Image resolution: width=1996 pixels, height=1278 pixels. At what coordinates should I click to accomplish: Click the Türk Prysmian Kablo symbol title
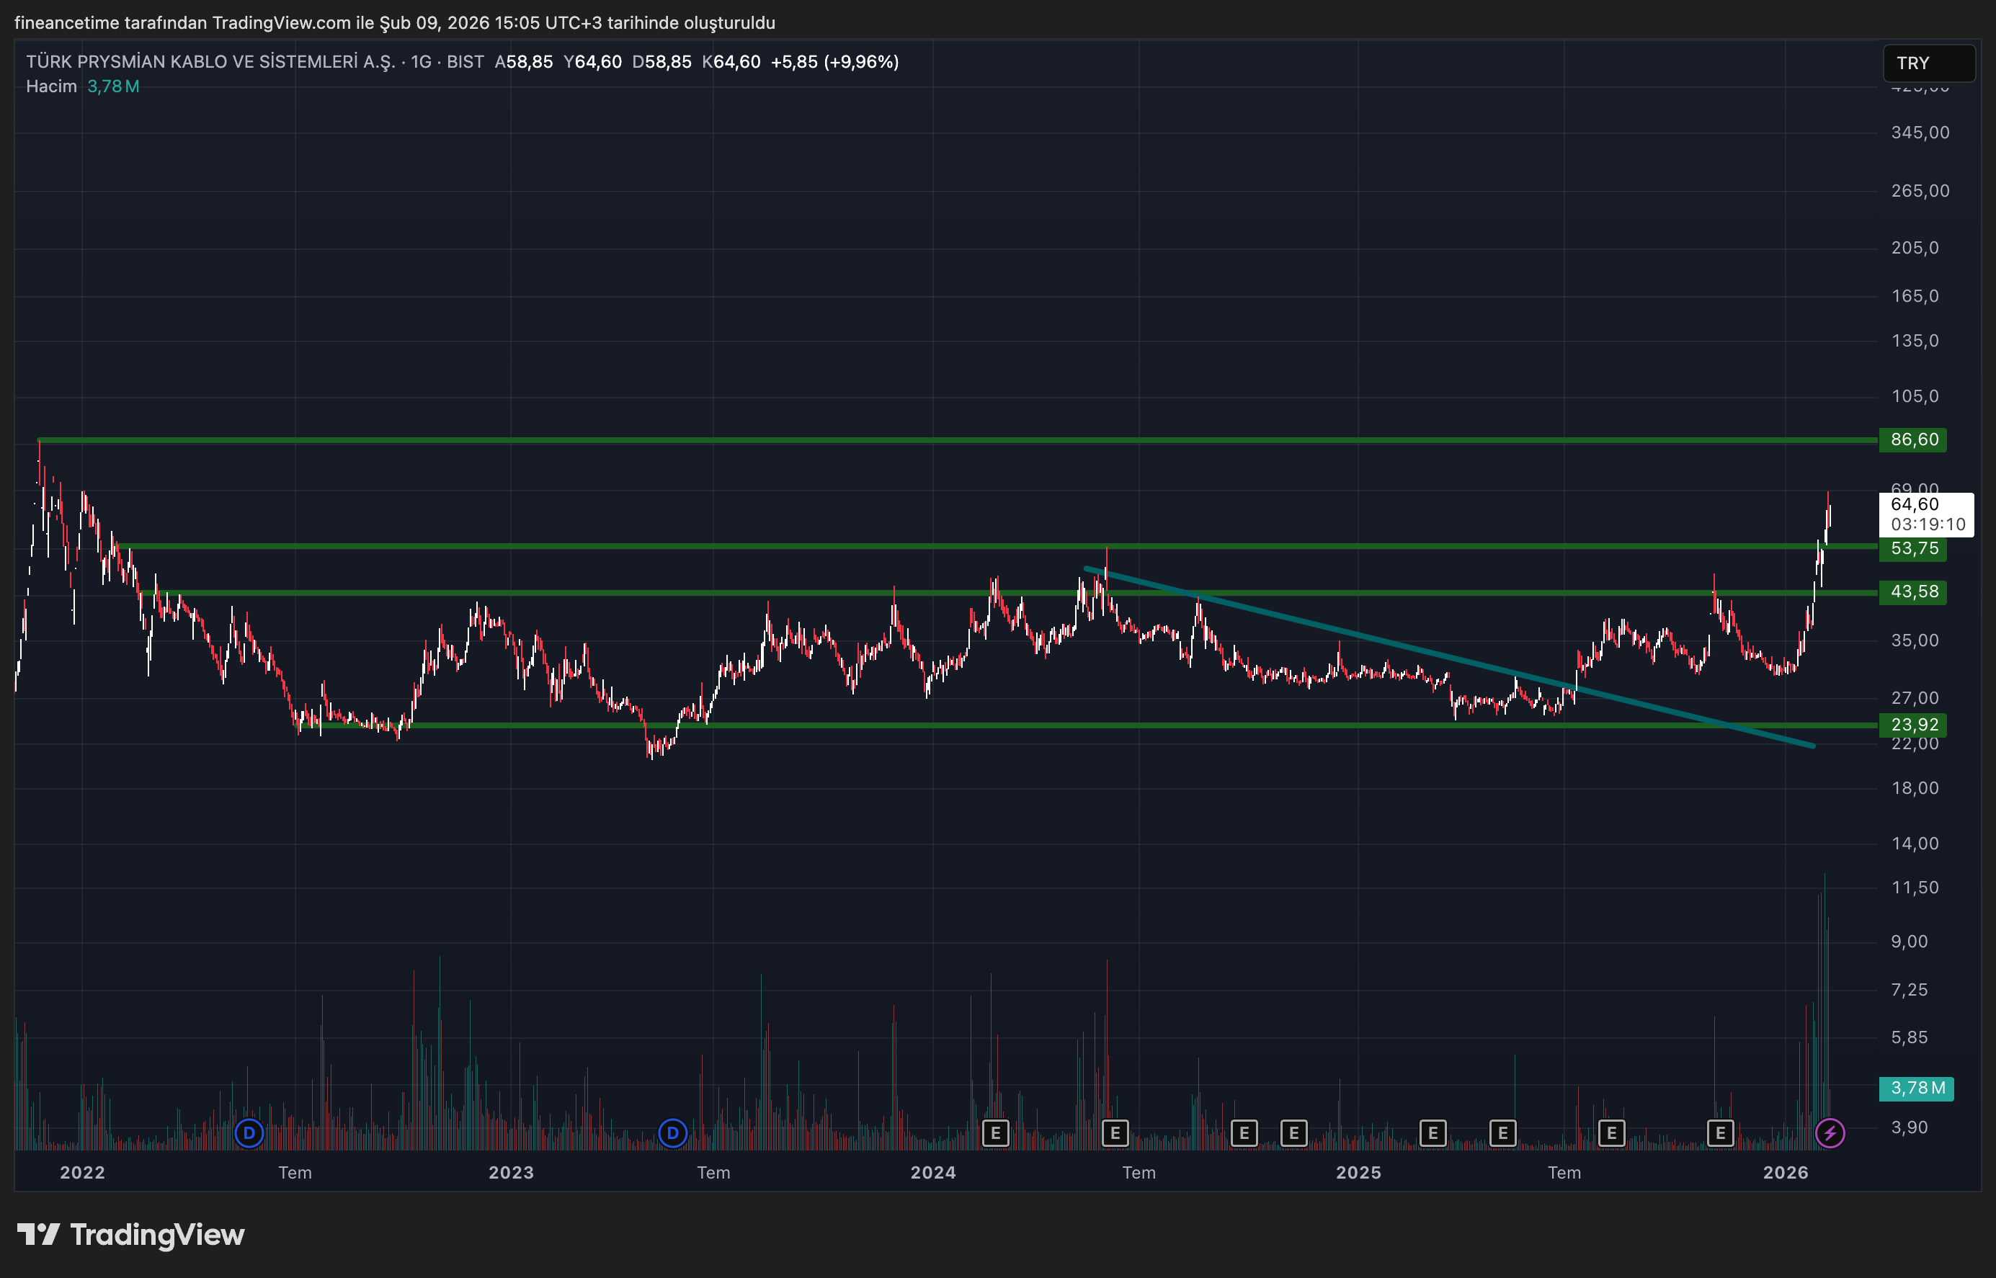[211, 62]
